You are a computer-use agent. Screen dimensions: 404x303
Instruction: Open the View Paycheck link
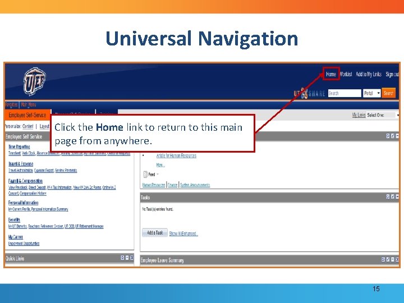point(18,187)
